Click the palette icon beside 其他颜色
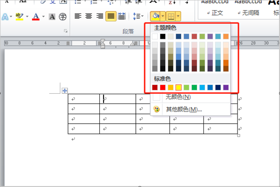 click(156, 109)
